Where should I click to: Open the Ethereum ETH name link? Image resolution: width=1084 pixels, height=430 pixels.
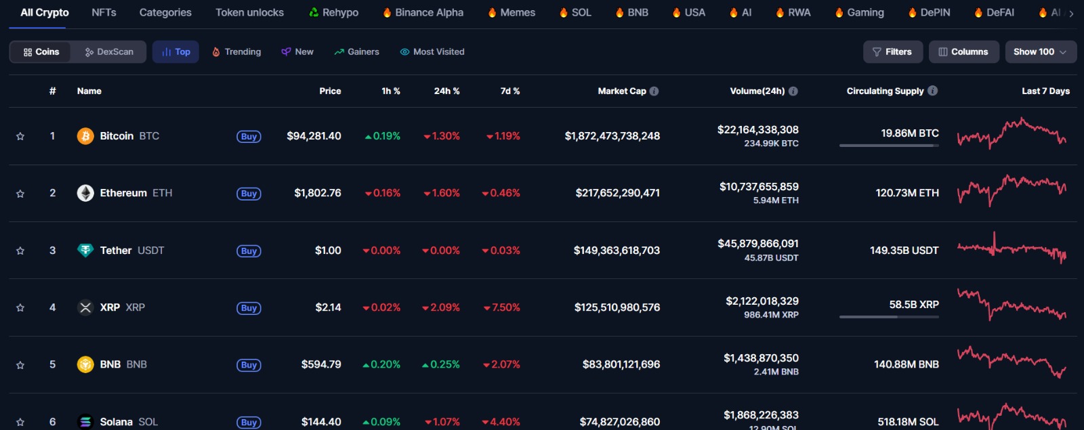pos(136,193)
